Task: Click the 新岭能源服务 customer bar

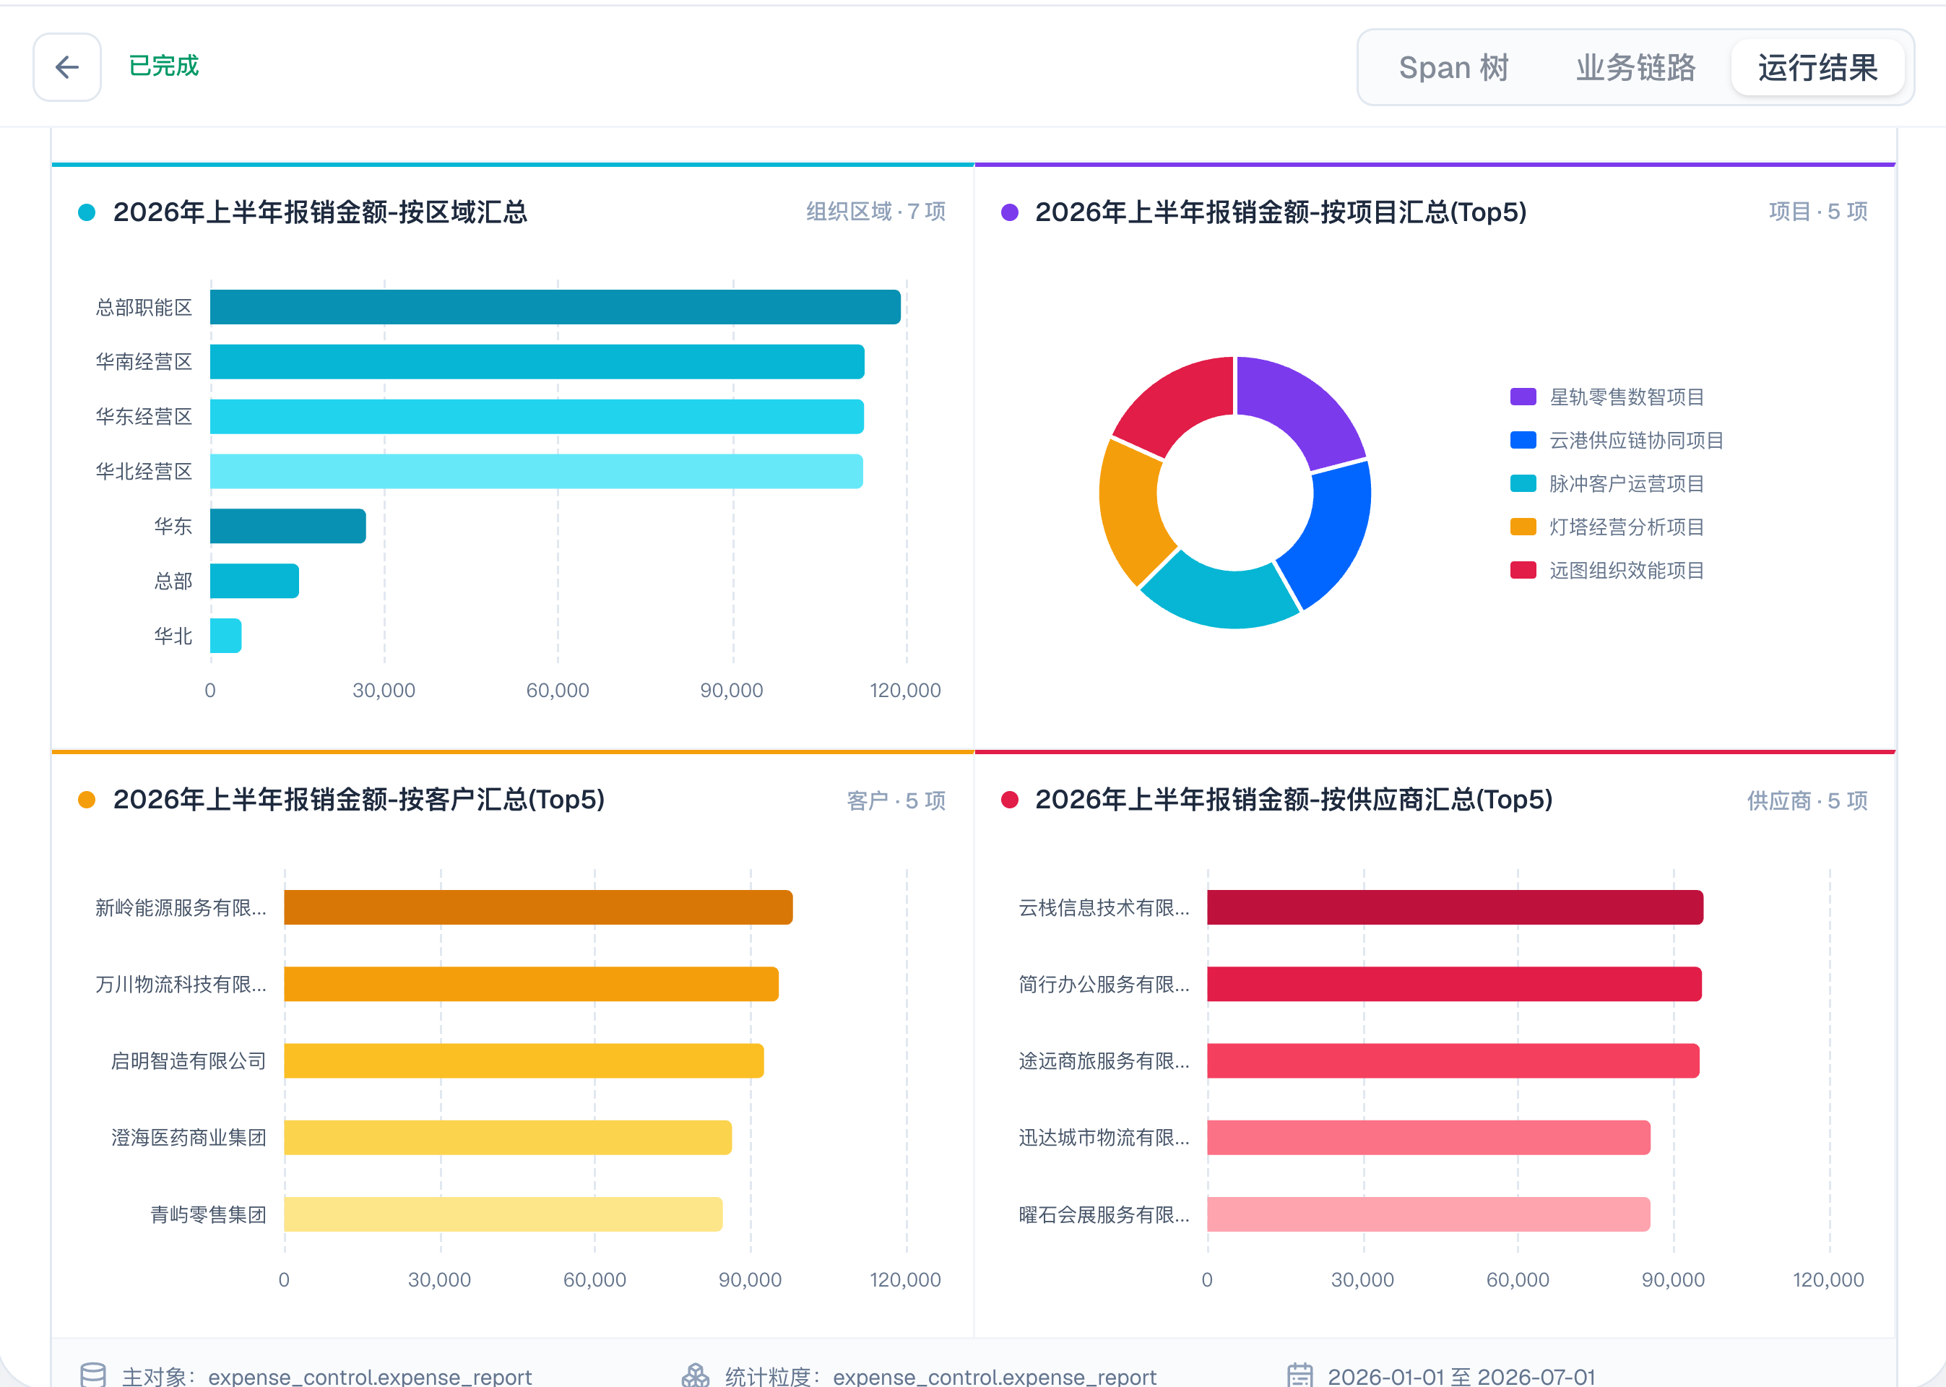Action: [538, 907]
